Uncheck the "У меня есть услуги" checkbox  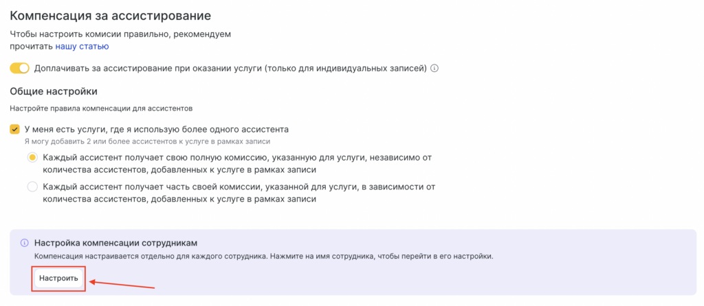tap(14, 129)
